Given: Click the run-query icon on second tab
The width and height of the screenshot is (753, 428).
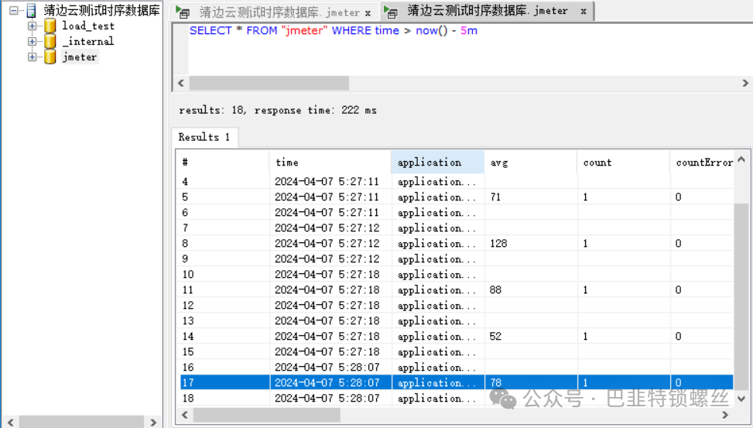Looking at the screenshot, I should point(390,12).
